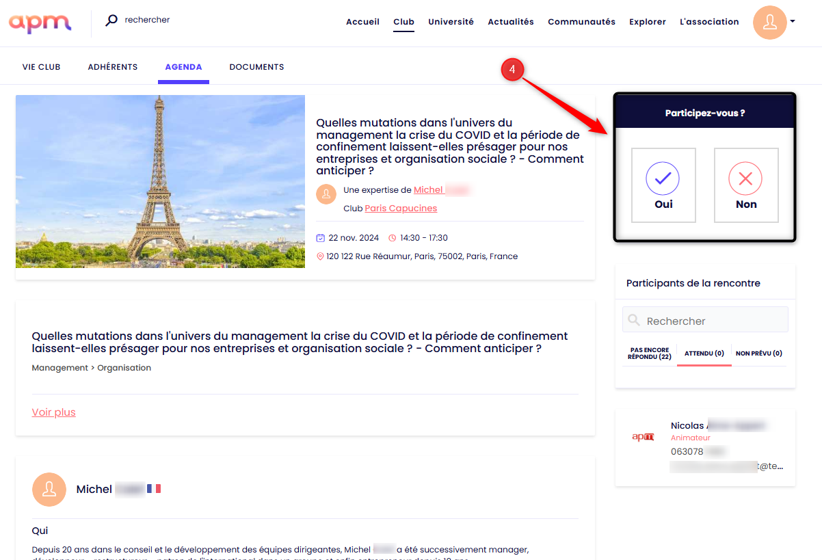Click the phone number starting 063078
This screenshot has width=822, height=560.
[x=698, y=451]
